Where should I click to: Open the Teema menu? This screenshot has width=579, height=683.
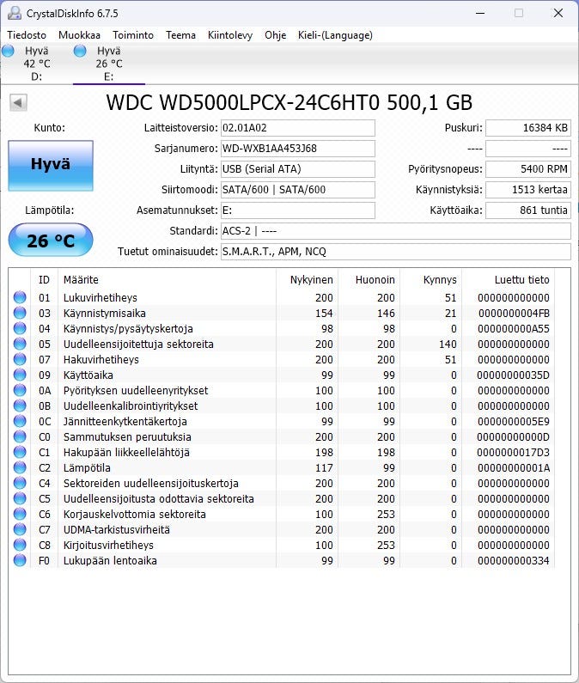[x=180, y=35]
